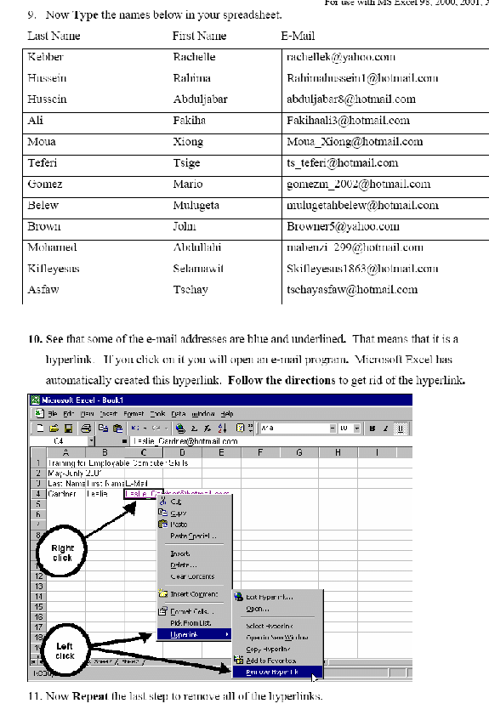The width and height of the screenshot is (489, 715).
Task: Select the column F header
Action: tap(260, 452)
